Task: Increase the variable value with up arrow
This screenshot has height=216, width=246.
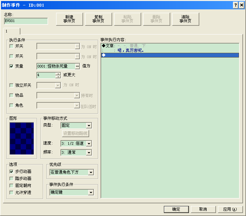Action: 58,74
